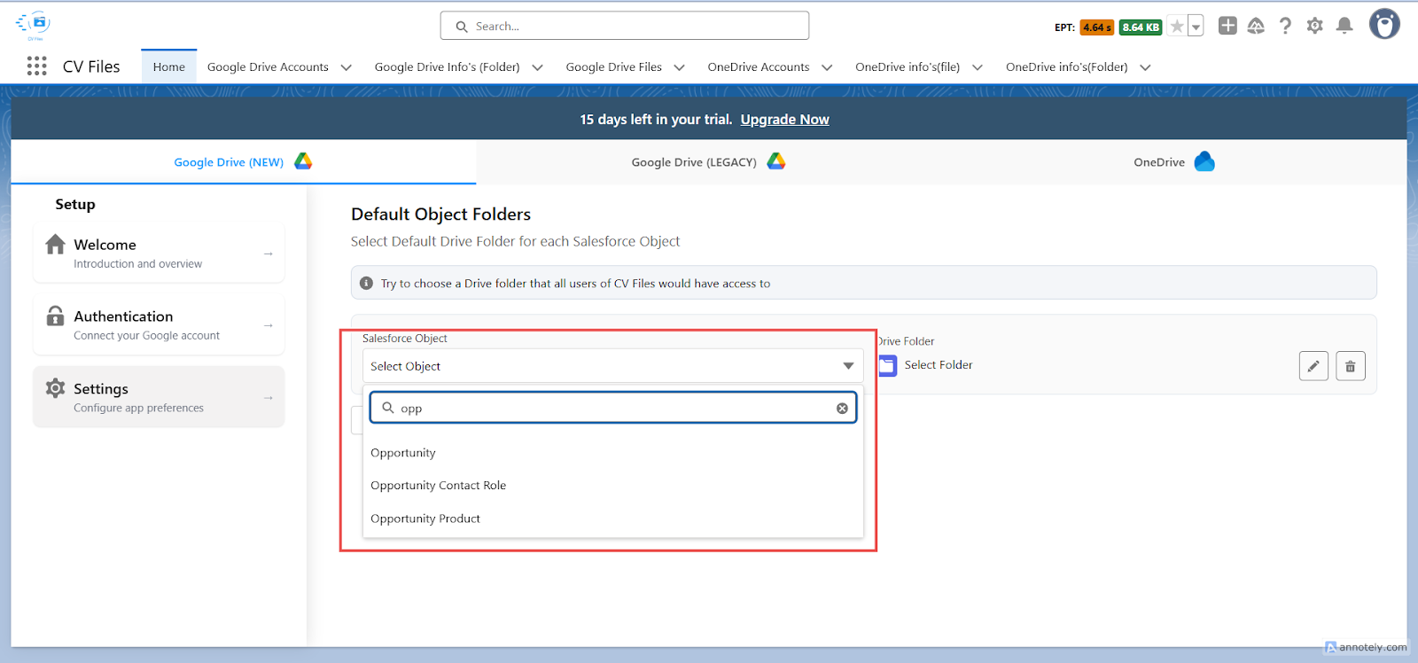Viewport: 1418px width, 663px height.
Task: Open the notifications bell
Action: [x=1344, y=26]
